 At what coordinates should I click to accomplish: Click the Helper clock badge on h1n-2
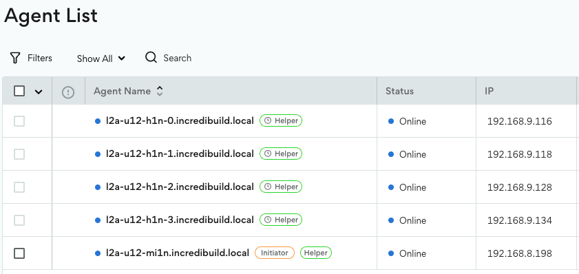pyautogui.click(x=281, y=187)
